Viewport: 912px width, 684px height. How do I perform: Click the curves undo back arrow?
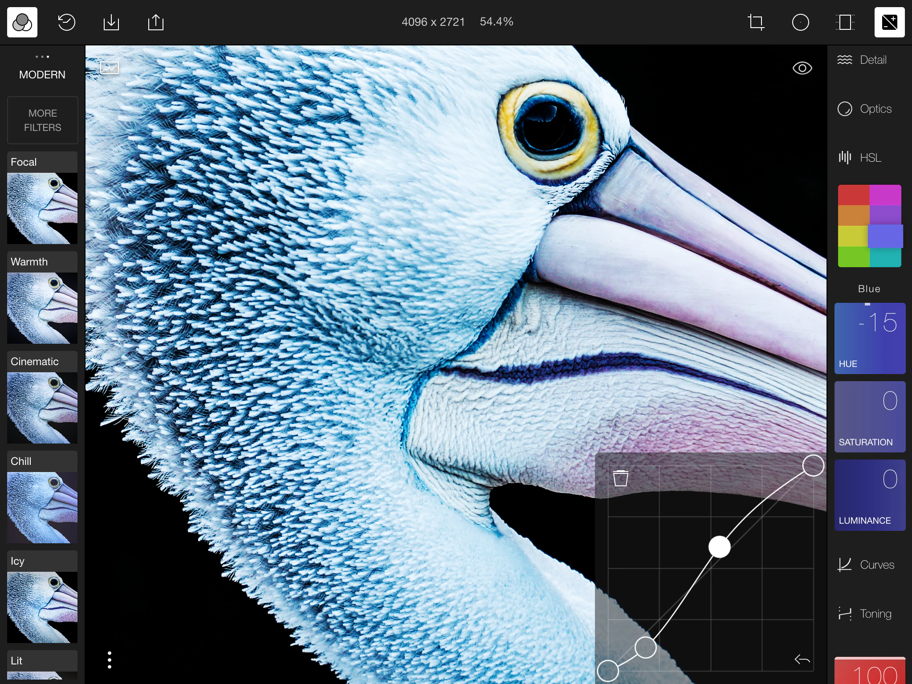pos(802,659)
